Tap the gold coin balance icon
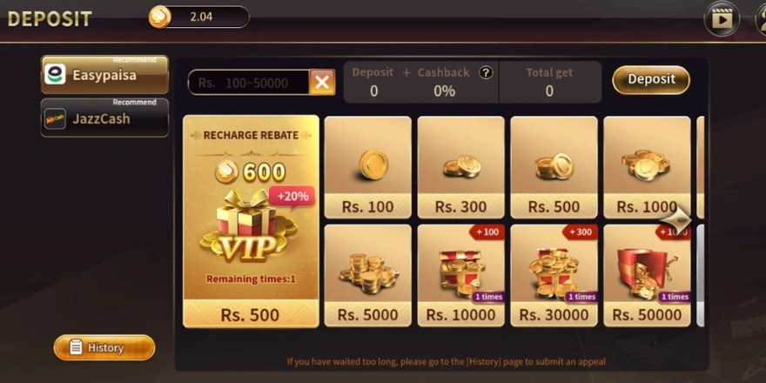 (x=160, y=17)
